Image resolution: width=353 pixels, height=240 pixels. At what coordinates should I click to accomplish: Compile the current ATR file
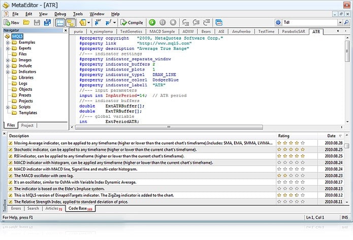(x=132, y=22)
